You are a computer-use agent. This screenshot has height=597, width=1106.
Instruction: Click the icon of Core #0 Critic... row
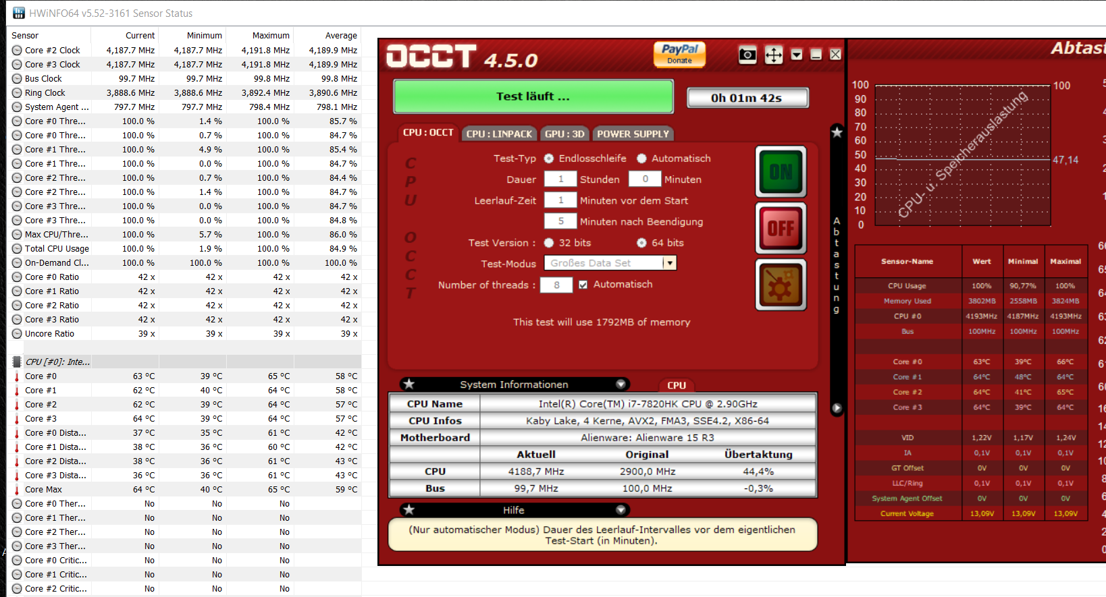(x=17, y=560)
